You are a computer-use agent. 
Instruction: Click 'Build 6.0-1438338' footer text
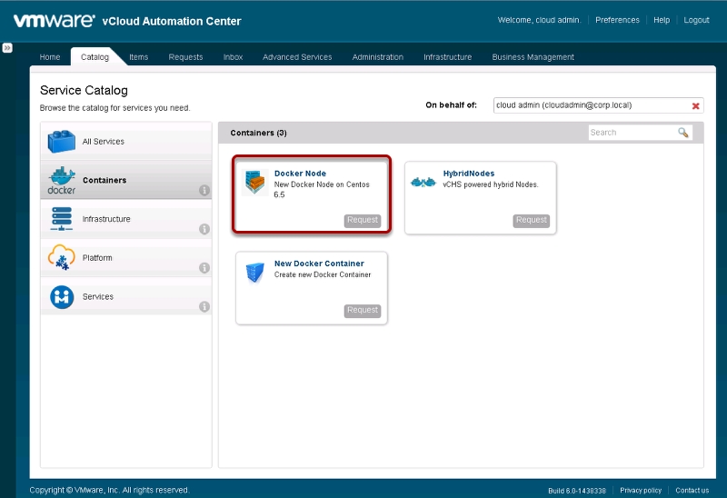(577, 491)
